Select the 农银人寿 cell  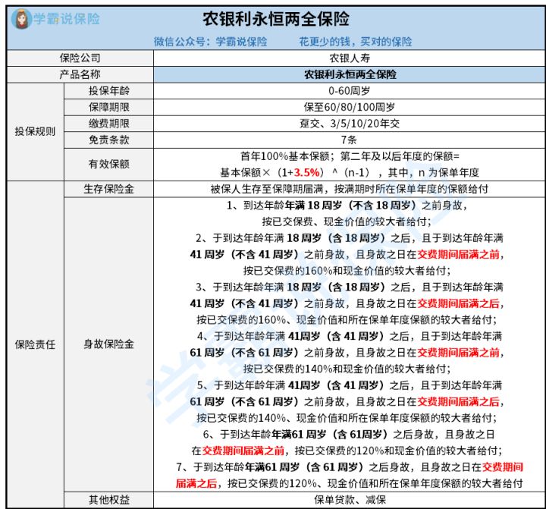[x=350, y=58]
